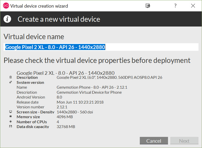Image resolution: width=202 pixels, height=148 pixels.
Task: Click the CPU icon beside Number of CPUs
Action: (x=11, y=121)
